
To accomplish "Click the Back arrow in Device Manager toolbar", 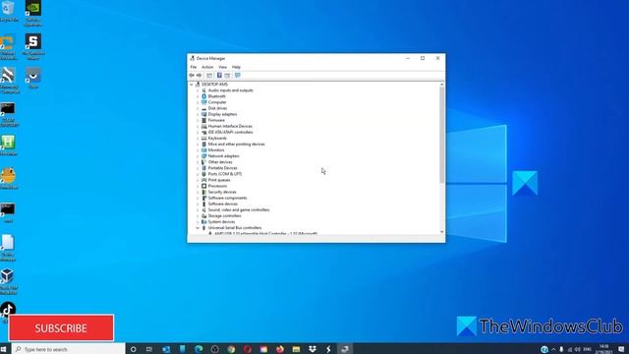I will 192,75.
